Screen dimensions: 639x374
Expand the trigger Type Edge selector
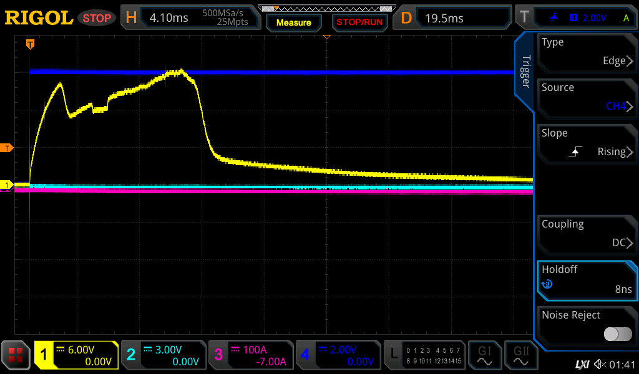coord(587,52)
